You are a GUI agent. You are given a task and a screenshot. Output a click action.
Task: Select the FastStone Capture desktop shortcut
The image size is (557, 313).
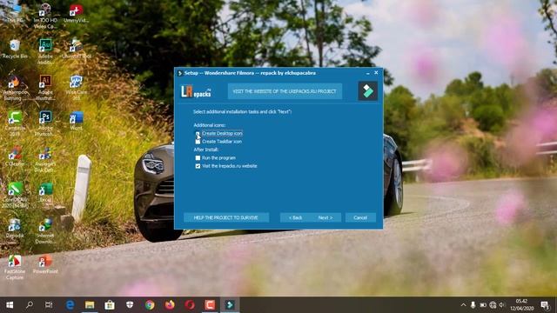coord(15,267)
